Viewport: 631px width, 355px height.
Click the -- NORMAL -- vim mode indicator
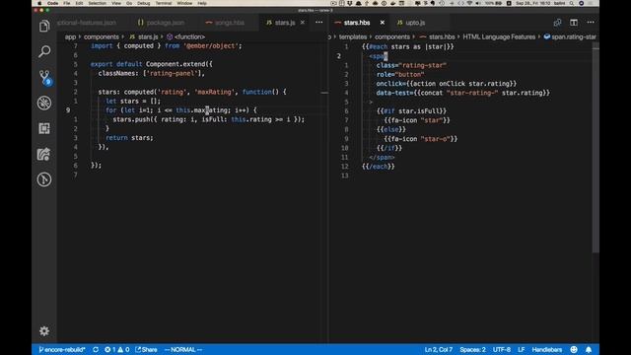point(183,350)
